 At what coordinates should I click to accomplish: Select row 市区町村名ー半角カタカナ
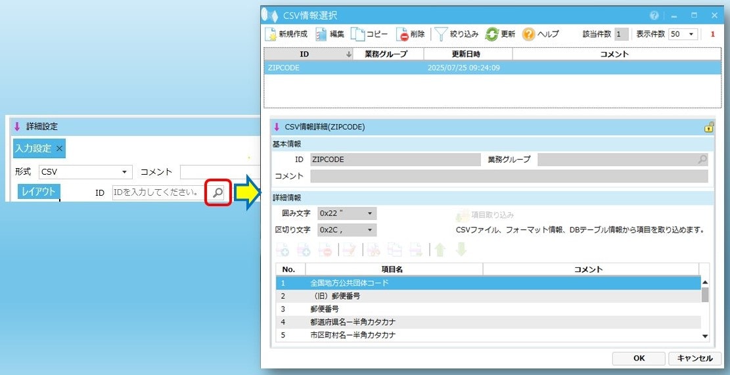(x=488, y=334)
